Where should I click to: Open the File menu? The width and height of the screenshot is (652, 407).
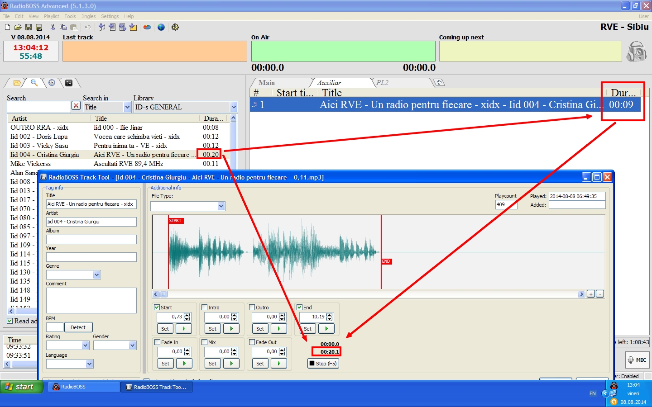pyautogui.click(x=6, y=16)
